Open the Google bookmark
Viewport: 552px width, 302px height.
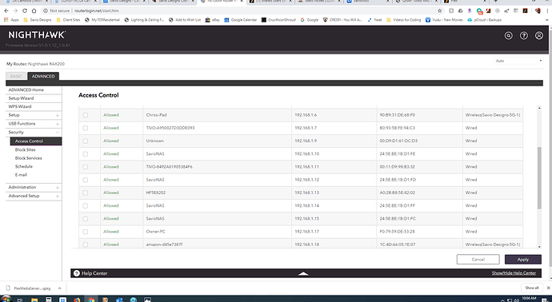pyautogui.click(x=309, y=20)
